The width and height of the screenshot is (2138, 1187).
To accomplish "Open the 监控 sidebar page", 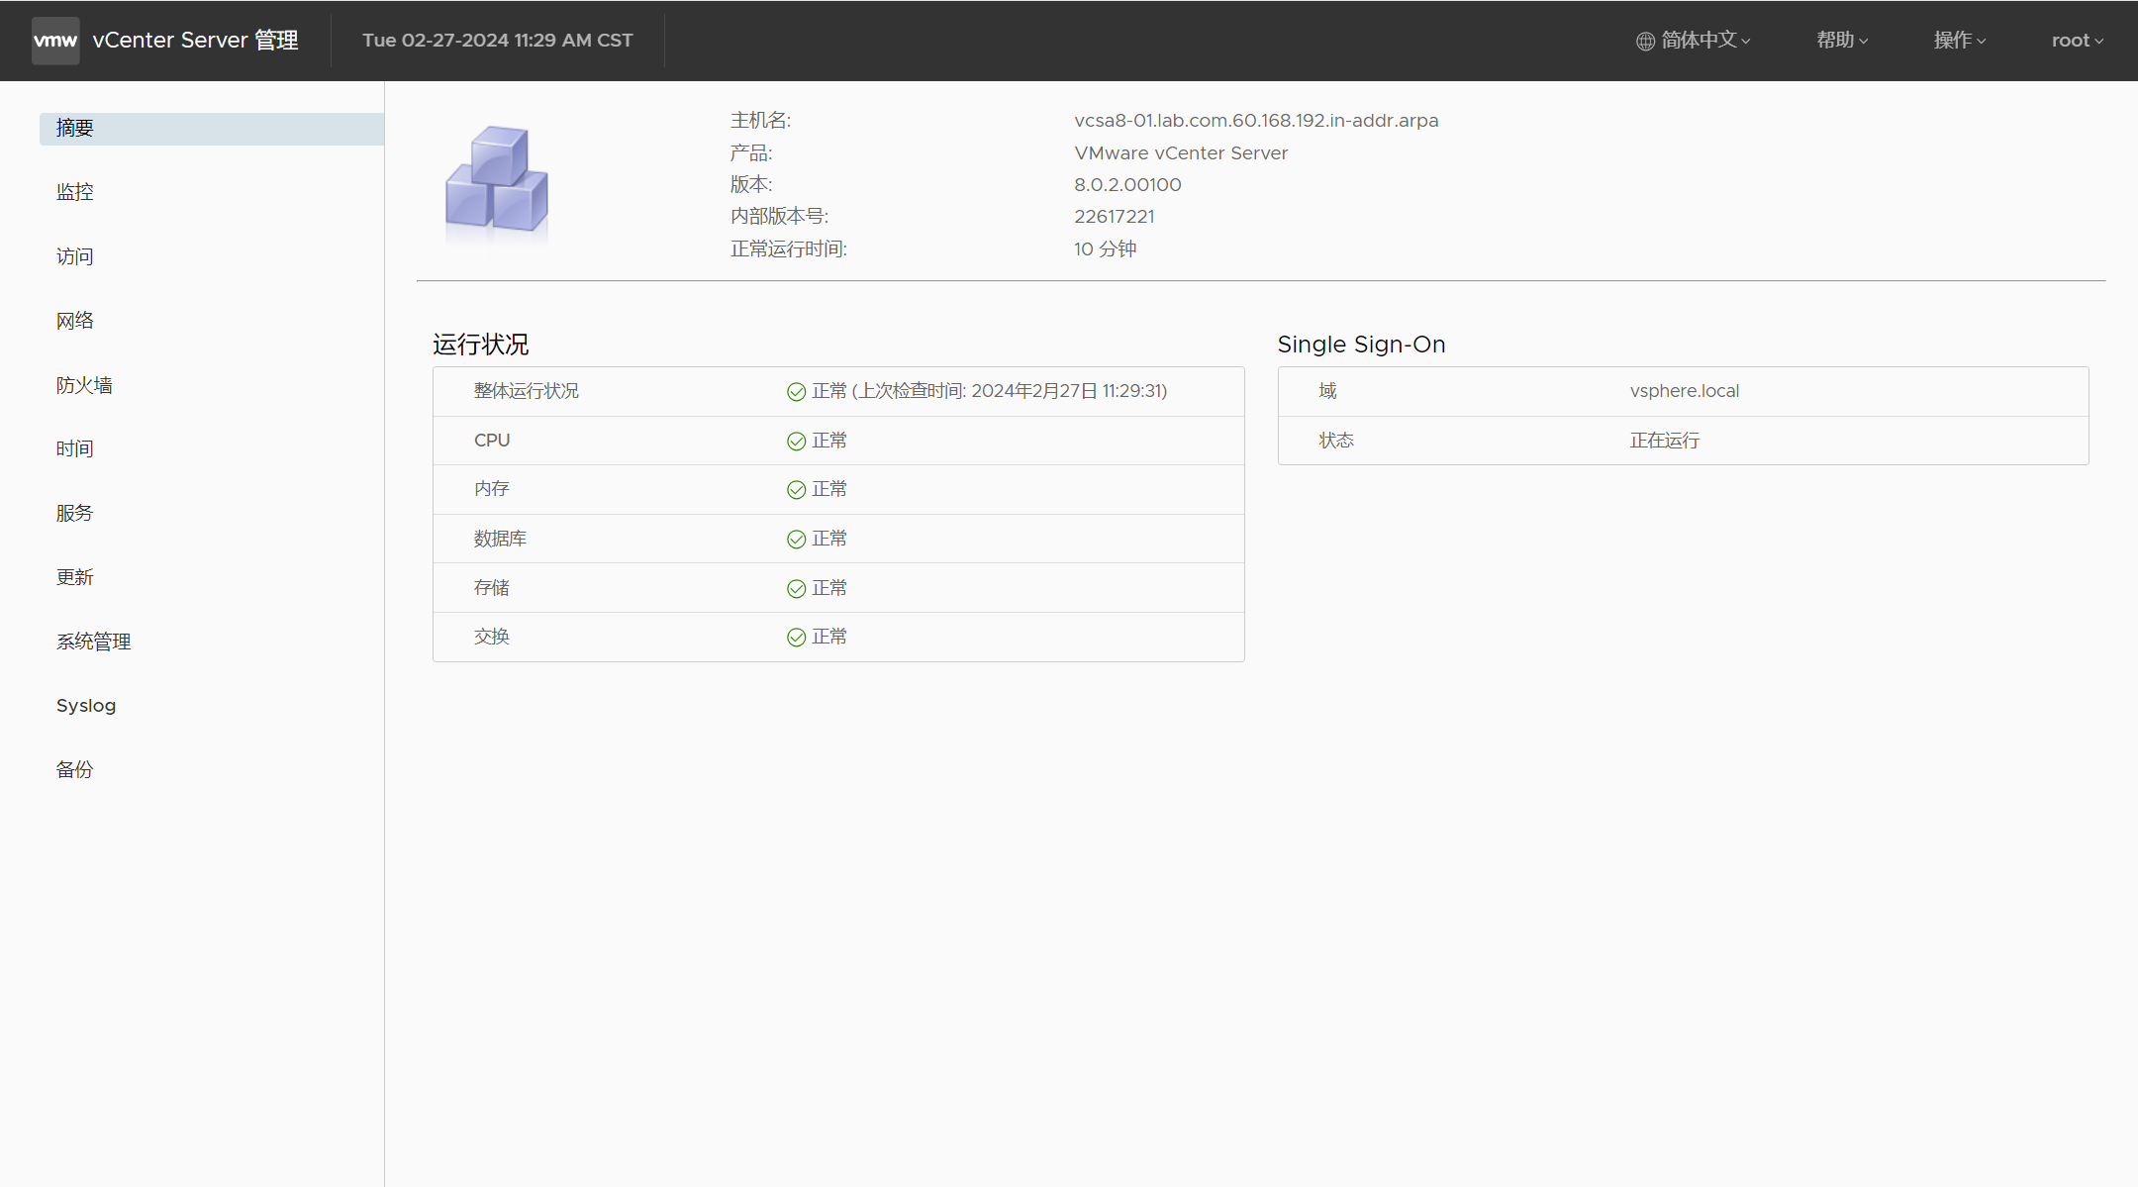I will [x=75, y=192].
